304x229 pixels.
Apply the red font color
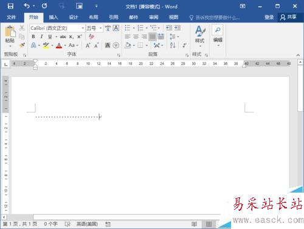59,45
